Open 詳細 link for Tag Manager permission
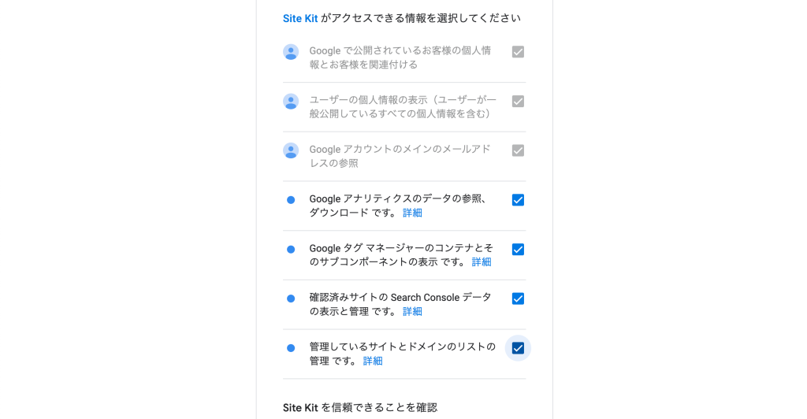The height and width of the screenshot is (419, 807). click(482, 262)
